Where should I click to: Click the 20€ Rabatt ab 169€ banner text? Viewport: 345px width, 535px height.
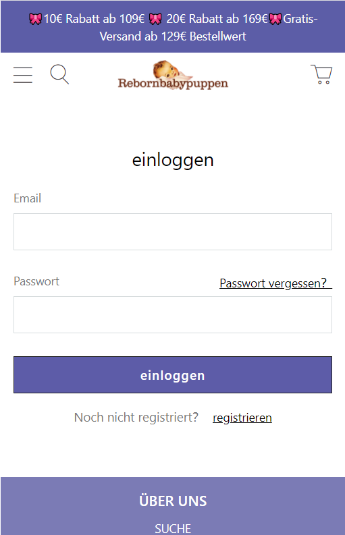(217, 19)
